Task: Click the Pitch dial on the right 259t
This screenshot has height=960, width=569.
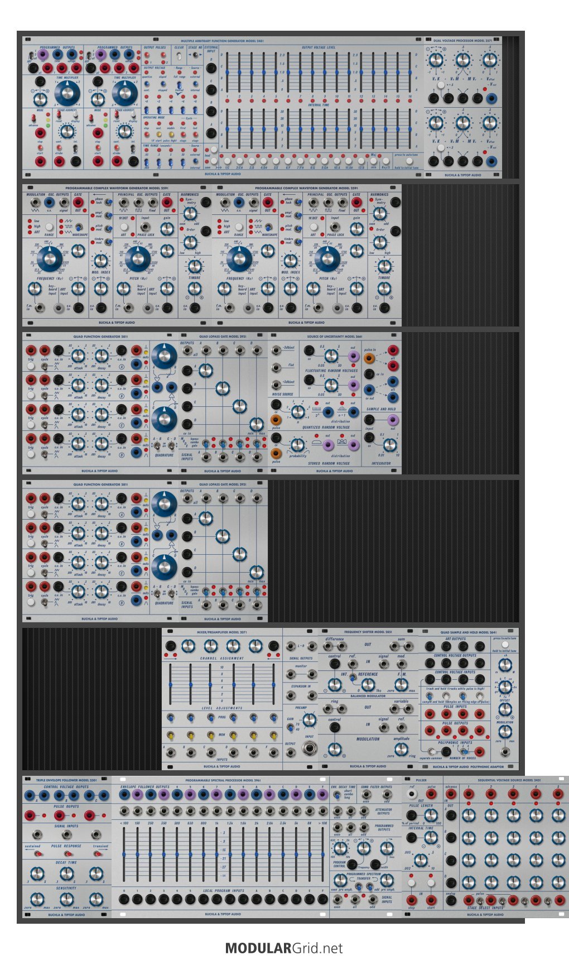Action: [327, 258]
